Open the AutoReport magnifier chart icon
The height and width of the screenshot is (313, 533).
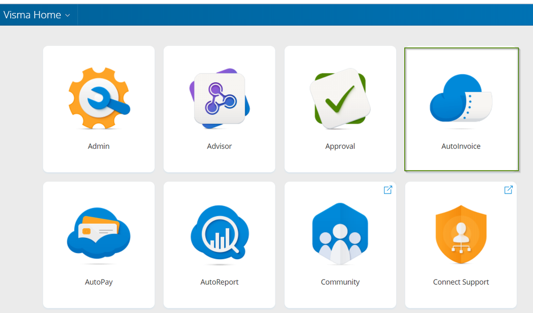[x=220, y=233]
